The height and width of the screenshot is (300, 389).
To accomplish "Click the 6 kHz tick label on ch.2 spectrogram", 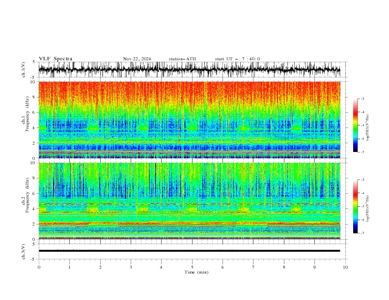I will (35, 194).
